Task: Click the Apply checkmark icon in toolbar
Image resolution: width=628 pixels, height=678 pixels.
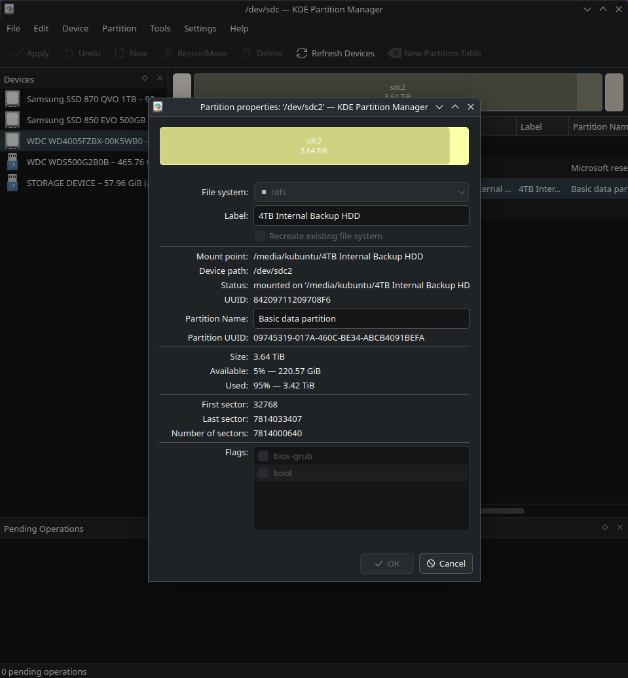Action: pos(17,54)
